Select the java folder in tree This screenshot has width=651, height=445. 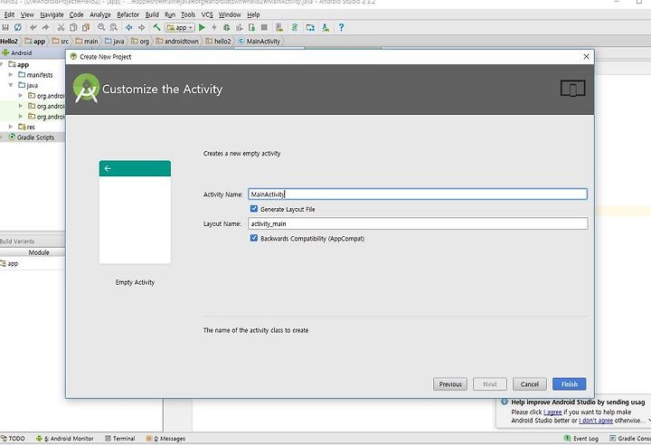click(28, 85)
